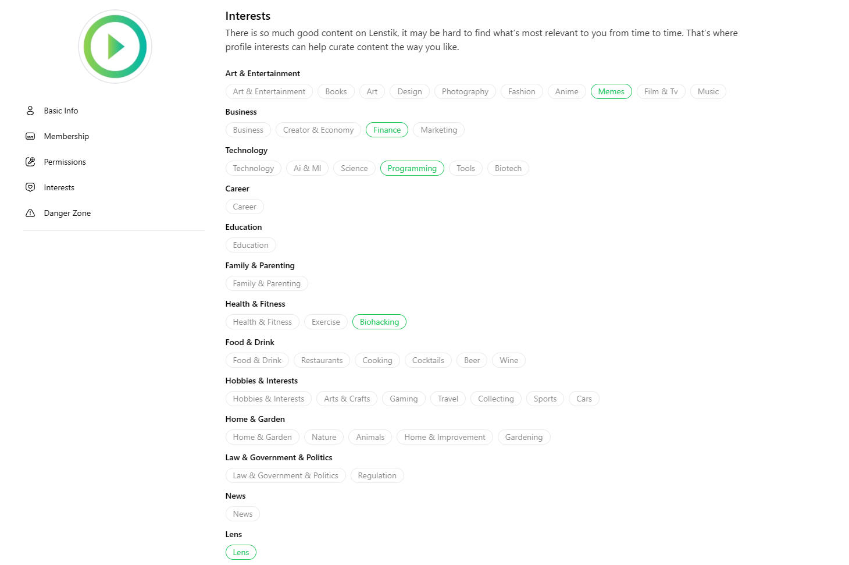Toggle off the Finance interest

[x=387, y=130]
